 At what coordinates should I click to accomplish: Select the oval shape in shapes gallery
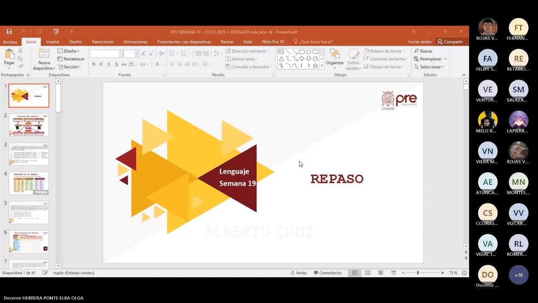309,52
